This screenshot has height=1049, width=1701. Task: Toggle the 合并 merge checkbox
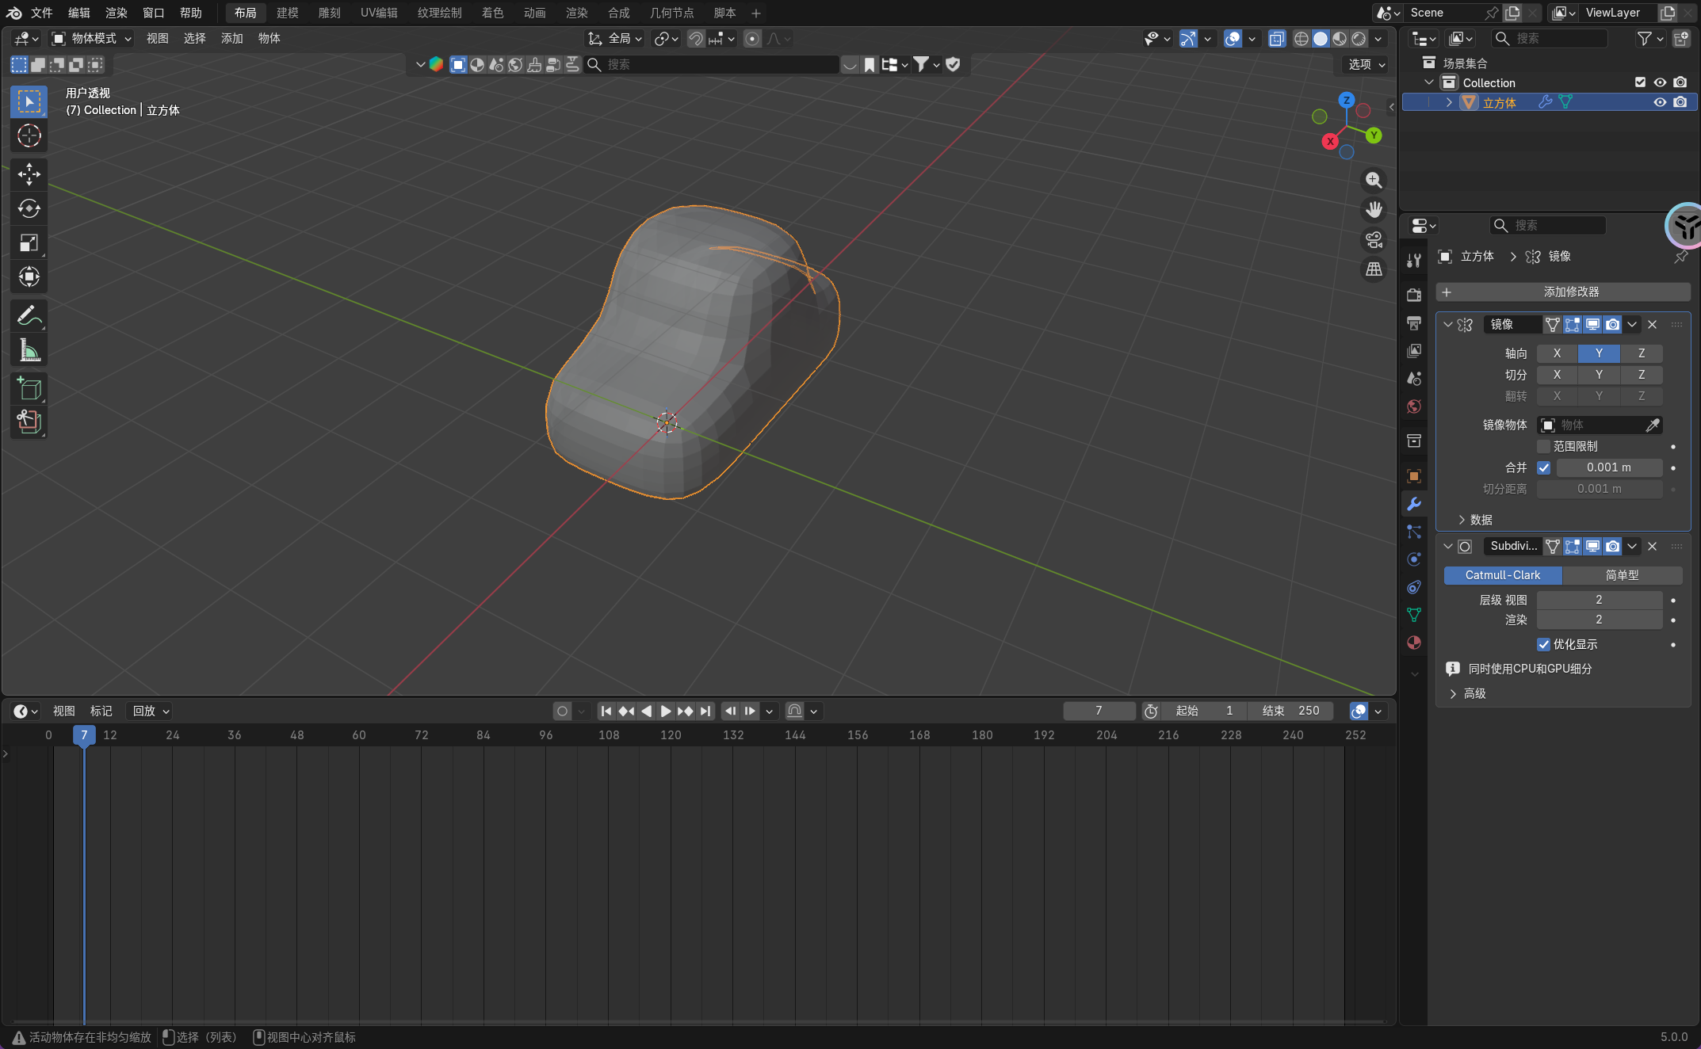1543,467
